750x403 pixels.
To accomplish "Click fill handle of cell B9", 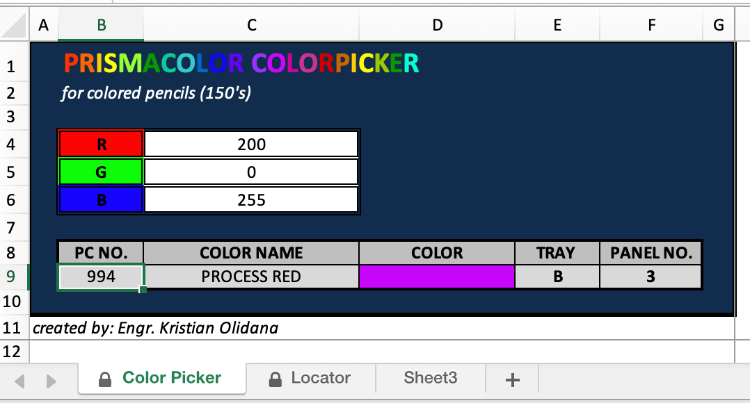I will tap(143, 289).
